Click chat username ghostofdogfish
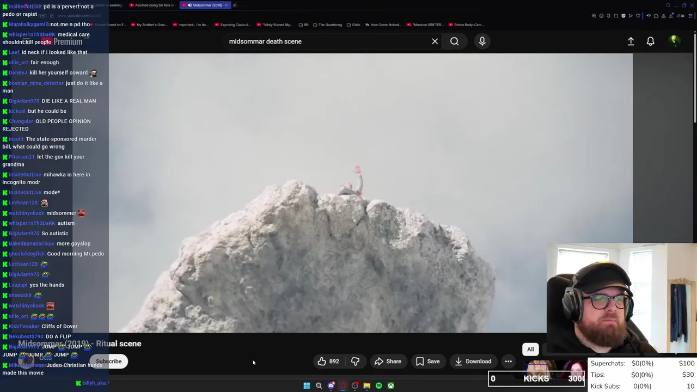Viewport: 697px width, 392px height. tap(27, 254)
